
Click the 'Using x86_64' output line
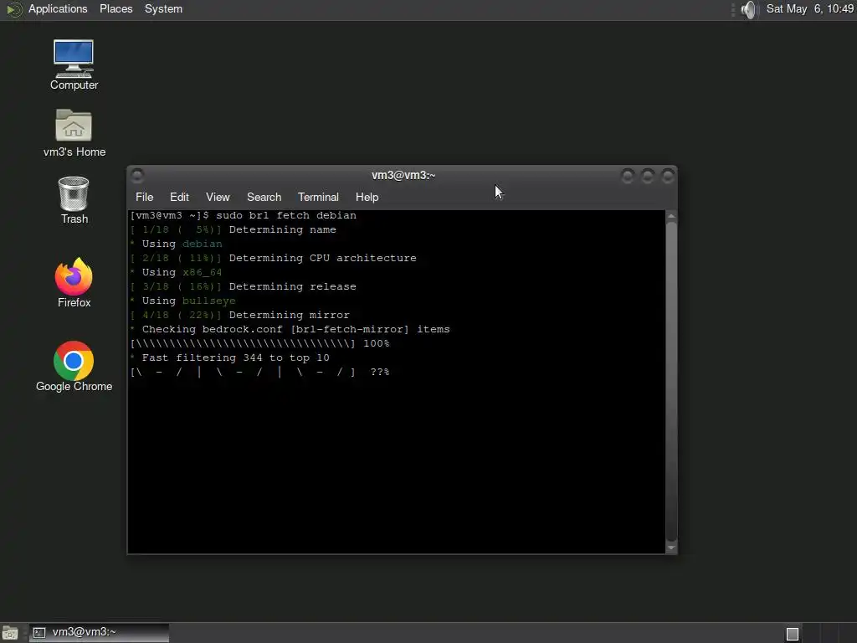(176, 272)
